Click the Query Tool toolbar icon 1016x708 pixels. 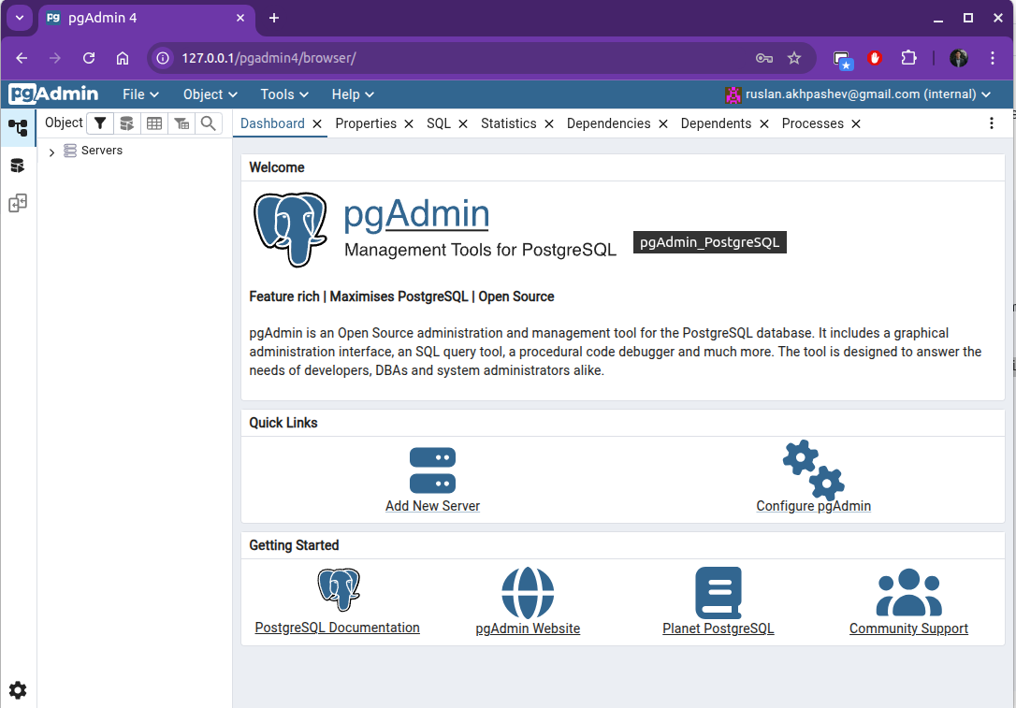pos(126,123)
